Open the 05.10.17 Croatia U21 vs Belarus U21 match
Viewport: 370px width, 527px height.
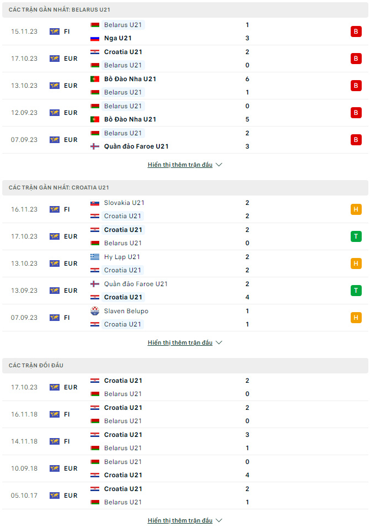[185, 496]
